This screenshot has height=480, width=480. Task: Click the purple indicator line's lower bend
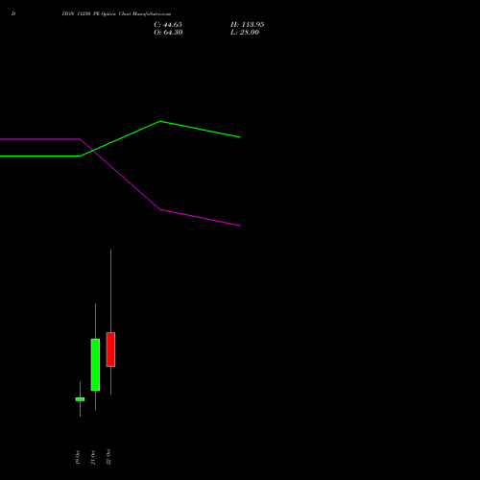click(x=160, y=209)
